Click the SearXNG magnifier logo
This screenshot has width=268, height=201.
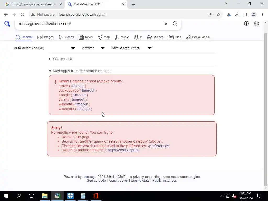pyautogui.click(x=7, y=24)
